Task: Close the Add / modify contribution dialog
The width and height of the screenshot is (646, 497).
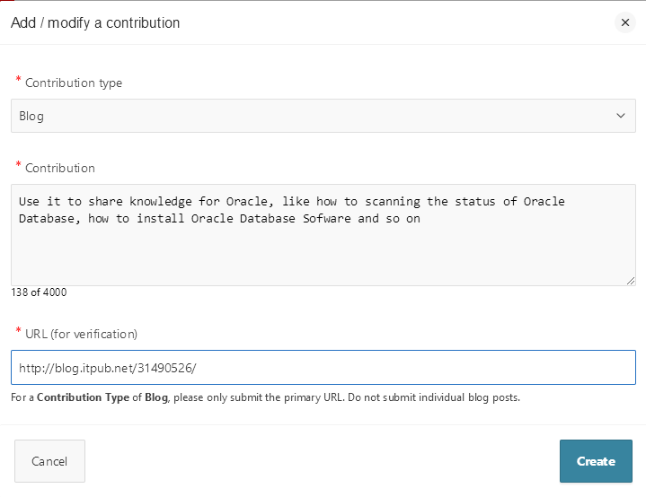Action: pos(625,22)
